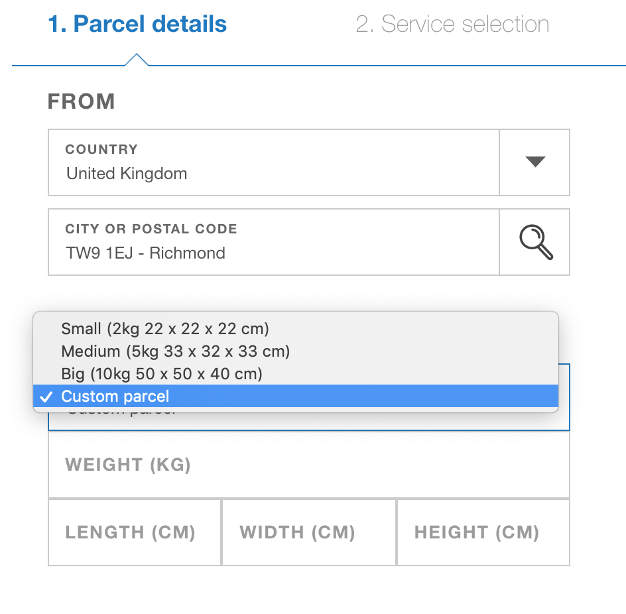The height and width of the screenshot is (614, 626).
Task: Click the FROM section heading
Action: tap(81, 101)
